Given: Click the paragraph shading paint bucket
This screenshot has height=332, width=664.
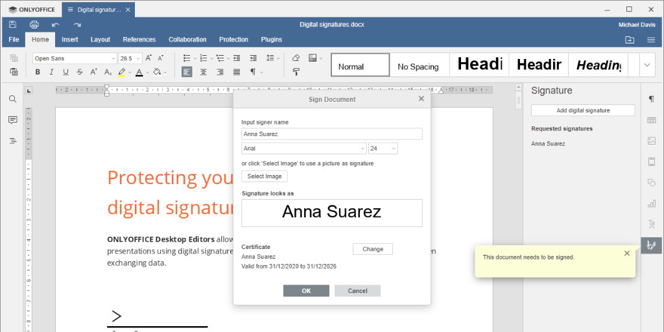Looking at the screenshot, I should pos(157,72).
